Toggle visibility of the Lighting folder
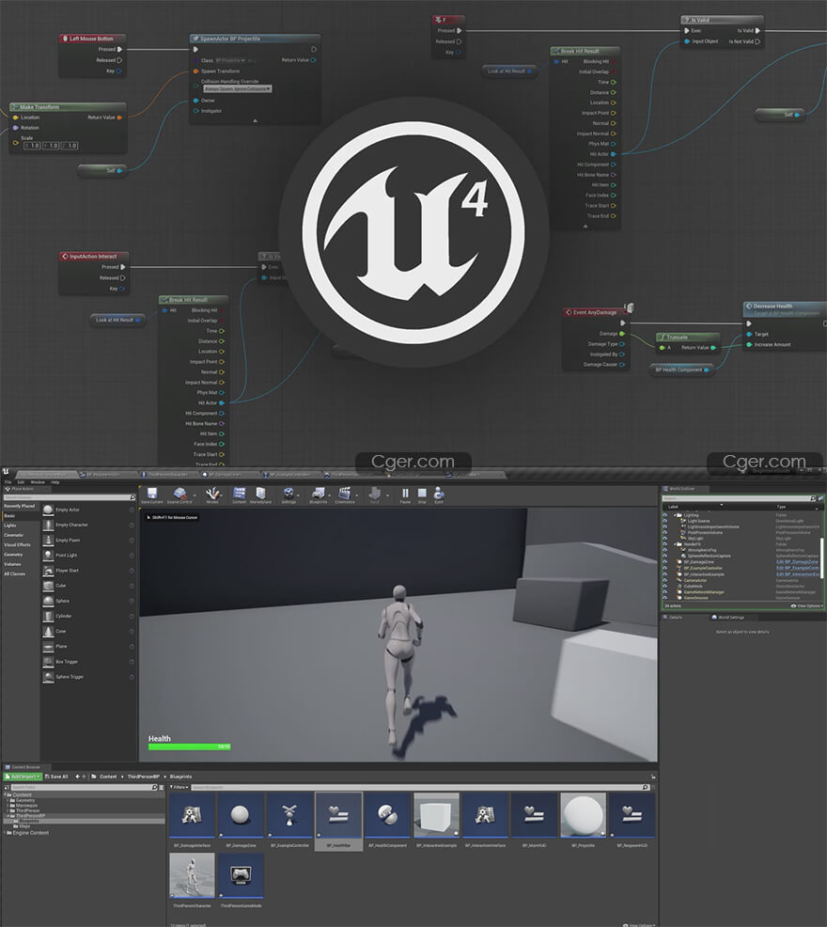 665,515
